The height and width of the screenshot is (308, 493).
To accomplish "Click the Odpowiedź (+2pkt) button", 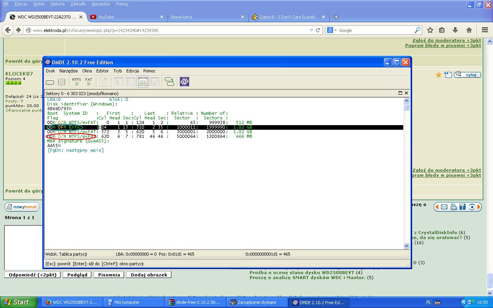I will coord(33,275).
